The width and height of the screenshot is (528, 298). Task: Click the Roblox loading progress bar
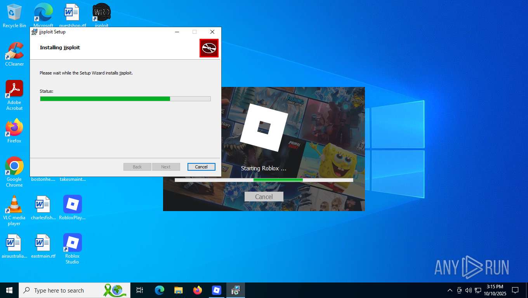(x=264, y=180)
